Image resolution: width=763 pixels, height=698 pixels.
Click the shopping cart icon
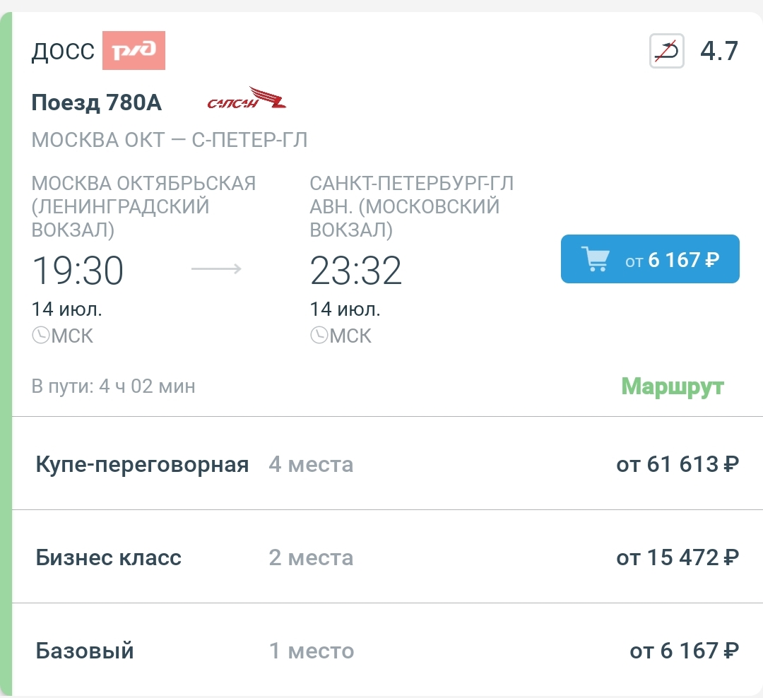(x=596, y=259)
